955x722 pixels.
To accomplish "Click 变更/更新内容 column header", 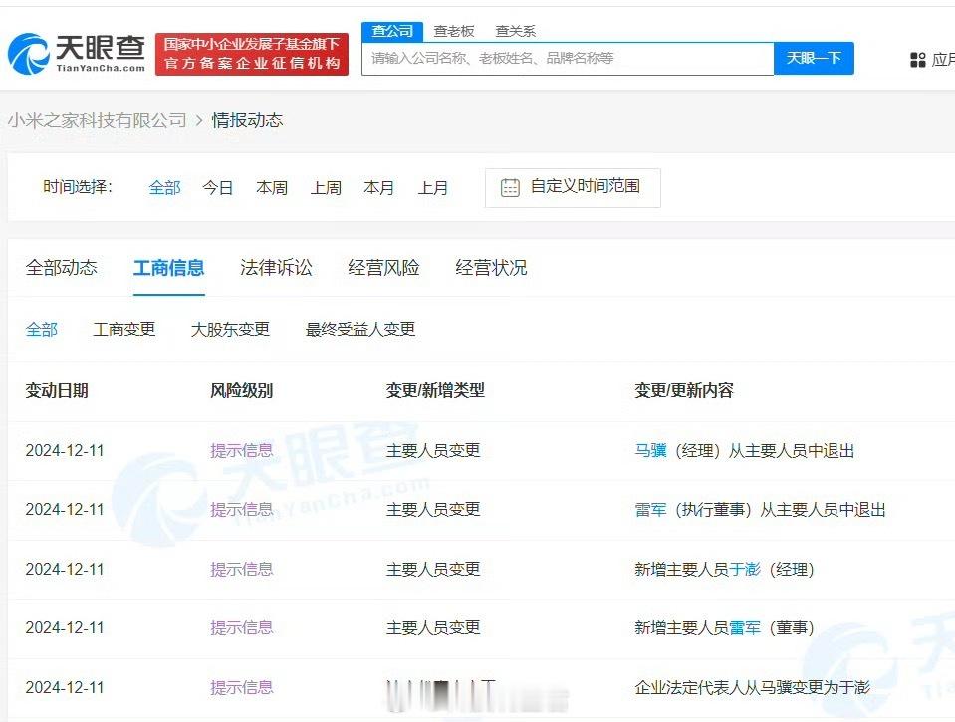I will click(684, 390).
